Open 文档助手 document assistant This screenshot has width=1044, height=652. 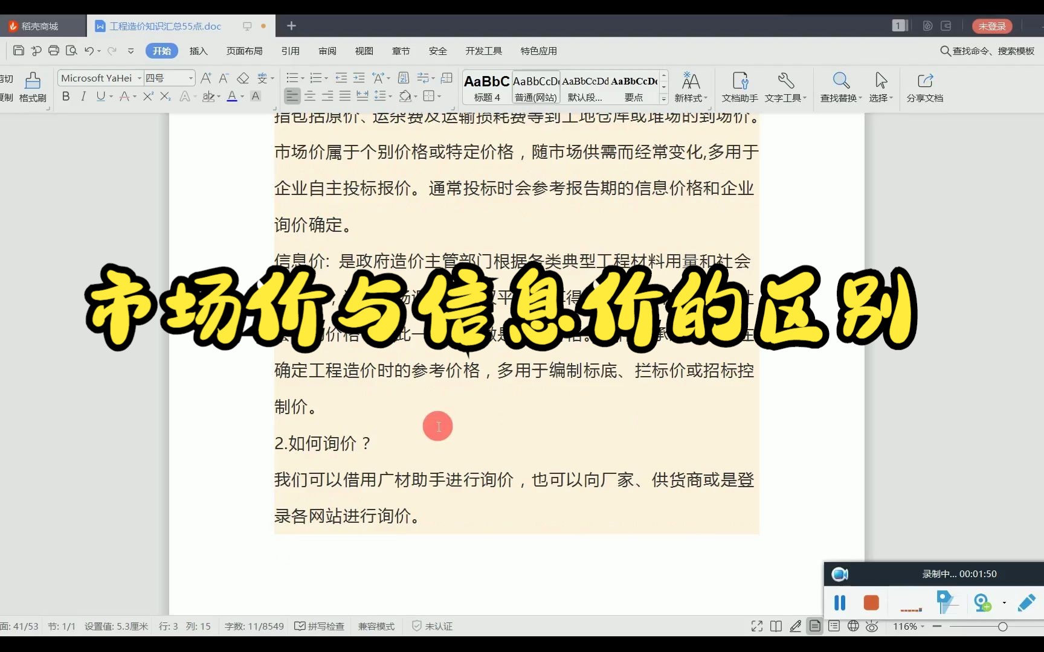(739, 88)
